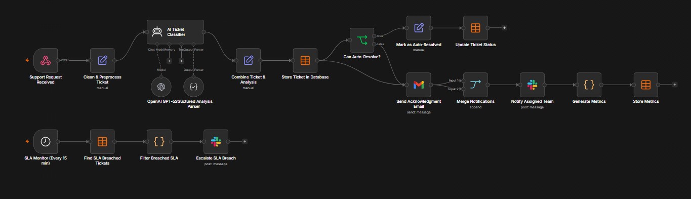
Task: Select the Store Ticket in Database node
Action: (x=305, y=60)
